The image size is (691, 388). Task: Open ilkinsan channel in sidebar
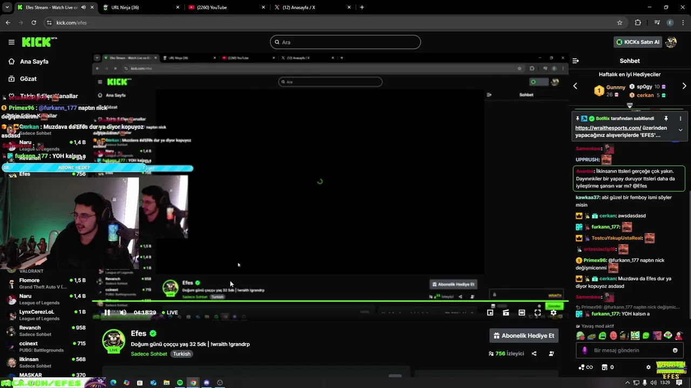click(x=46, y=362)
